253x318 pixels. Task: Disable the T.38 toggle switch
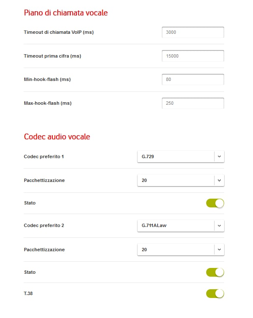pos(215,293)
